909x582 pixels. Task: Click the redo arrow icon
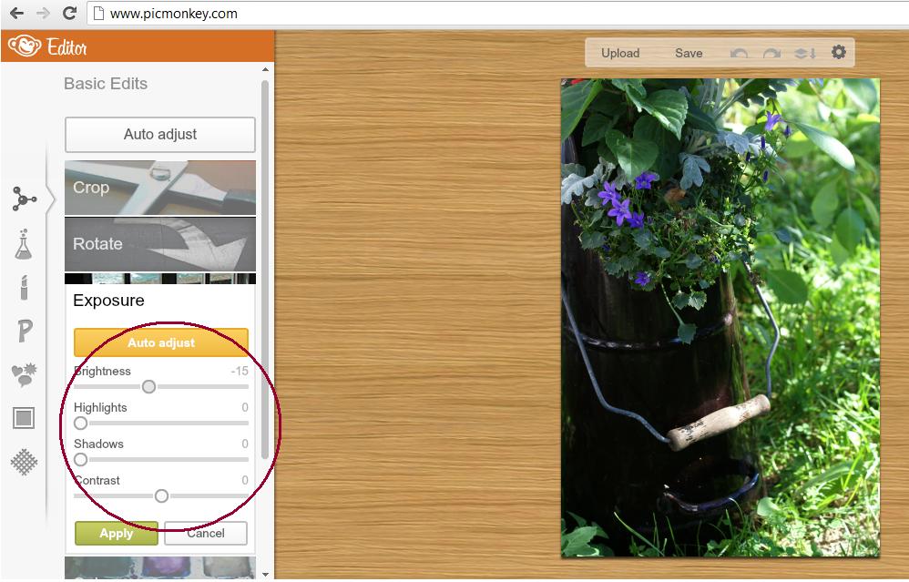(771, 54)
